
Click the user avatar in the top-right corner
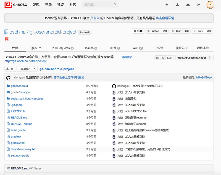click(x=210, y=4)
